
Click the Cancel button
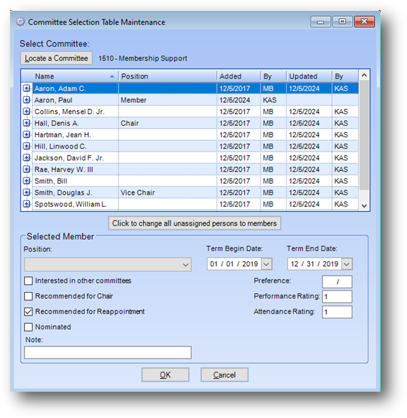[225, 375]
